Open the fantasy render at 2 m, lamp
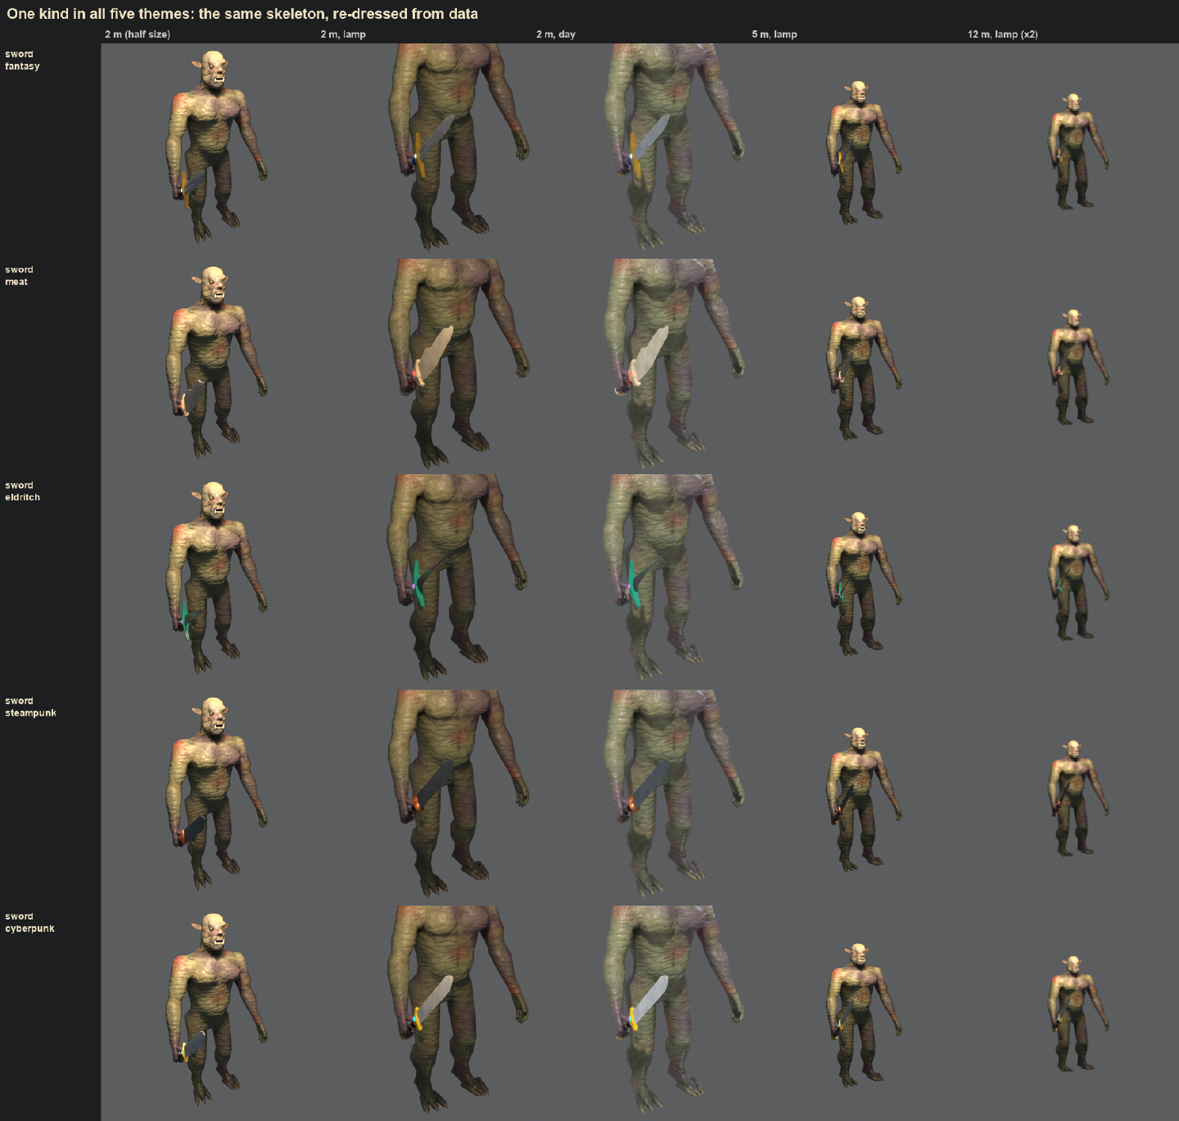Viewport: 1179px width, 1121px height. click(x=425, y=151)
